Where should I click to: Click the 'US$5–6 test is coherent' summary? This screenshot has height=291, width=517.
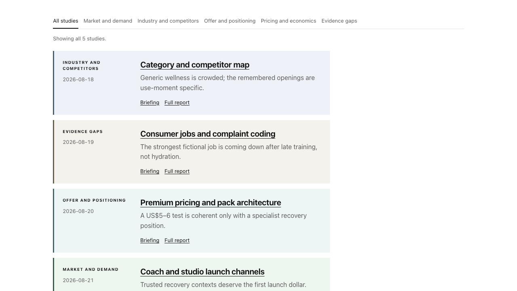223,221
